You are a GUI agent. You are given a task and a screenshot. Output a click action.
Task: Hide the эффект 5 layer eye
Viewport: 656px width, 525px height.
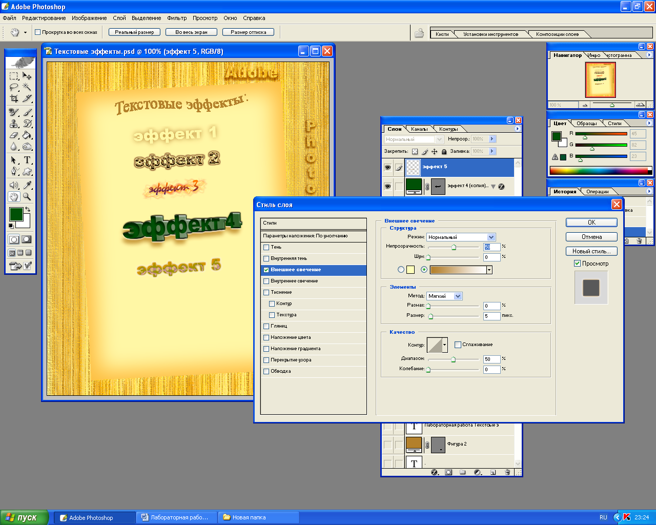coord(387,167)
